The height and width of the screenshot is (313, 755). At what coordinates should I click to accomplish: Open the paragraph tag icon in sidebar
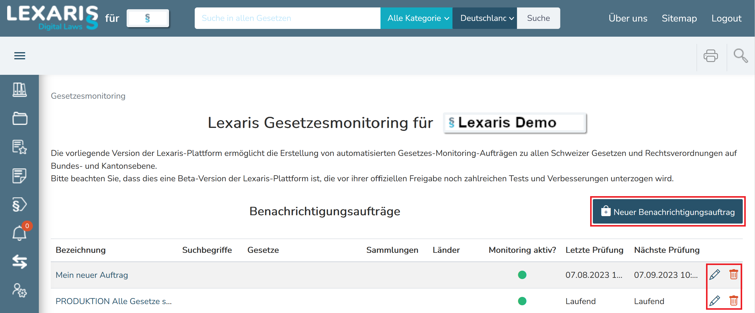tap(20, 204)
